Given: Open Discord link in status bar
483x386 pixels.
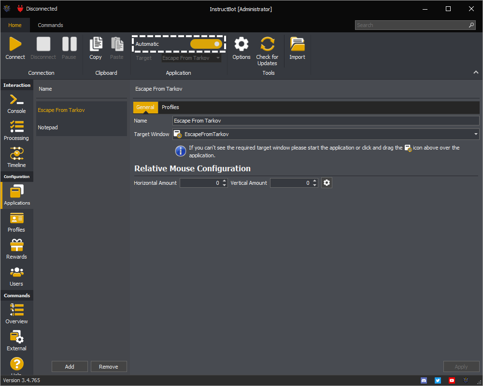Looking at the screenshot, I should [424, 381].
